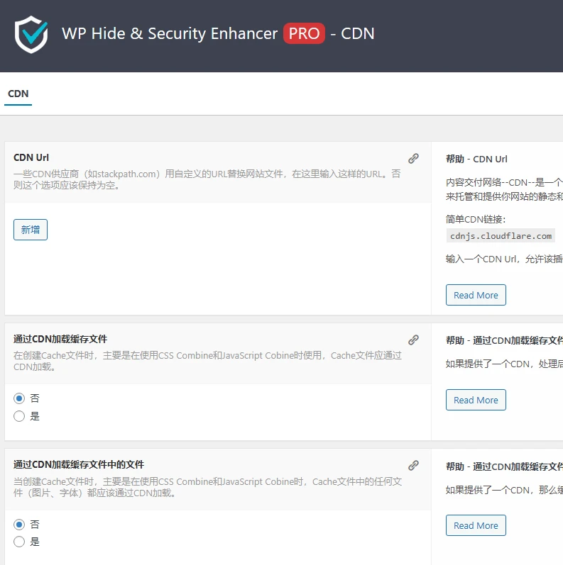Click the WP Hide shield logo
The image size is (563, 565).
pos(31,34)
